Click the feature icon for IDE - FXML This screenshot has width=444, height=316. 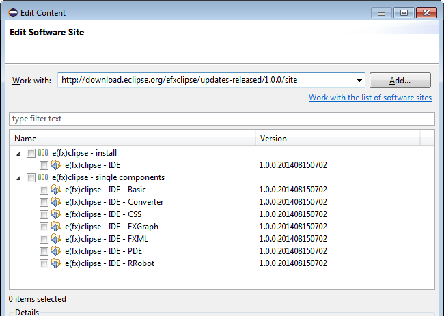point(56,239)
